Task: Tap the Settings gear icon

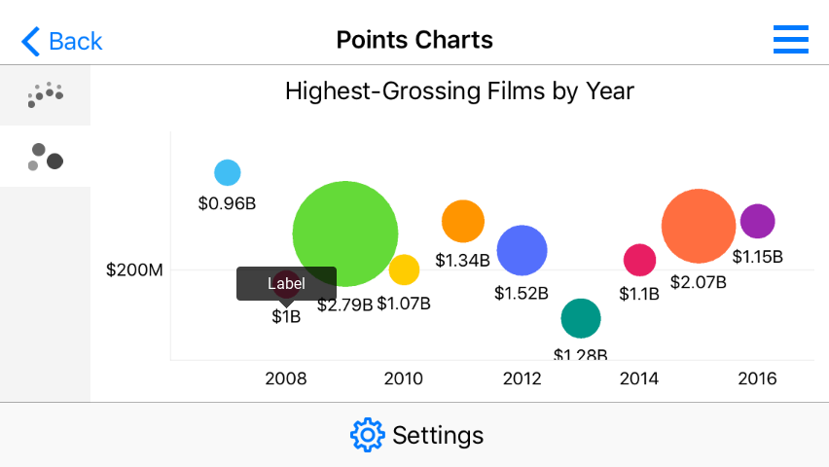Action: [x=367, y=435]
